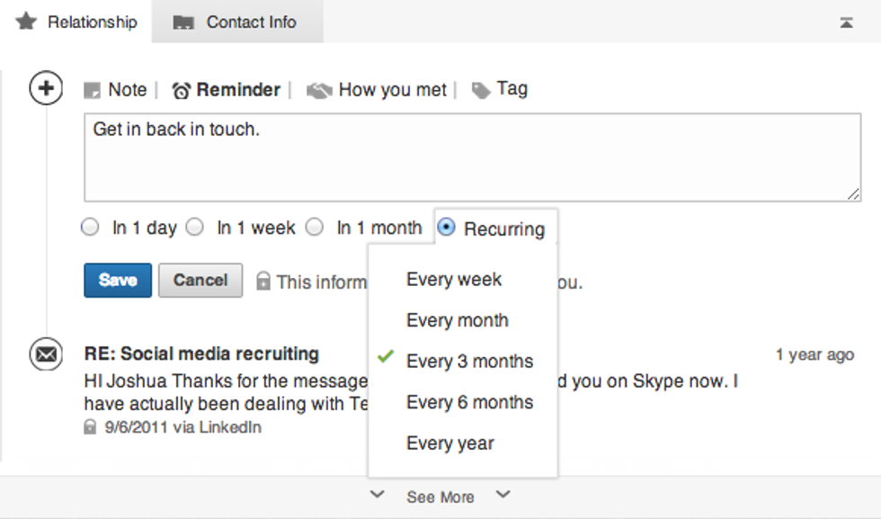Click the reminder text input box
The height and width of the screenshot is (519, 881).
(x=471, y=157)
